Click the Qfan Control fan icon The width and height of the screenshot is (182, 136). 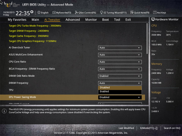coord(76,12)
